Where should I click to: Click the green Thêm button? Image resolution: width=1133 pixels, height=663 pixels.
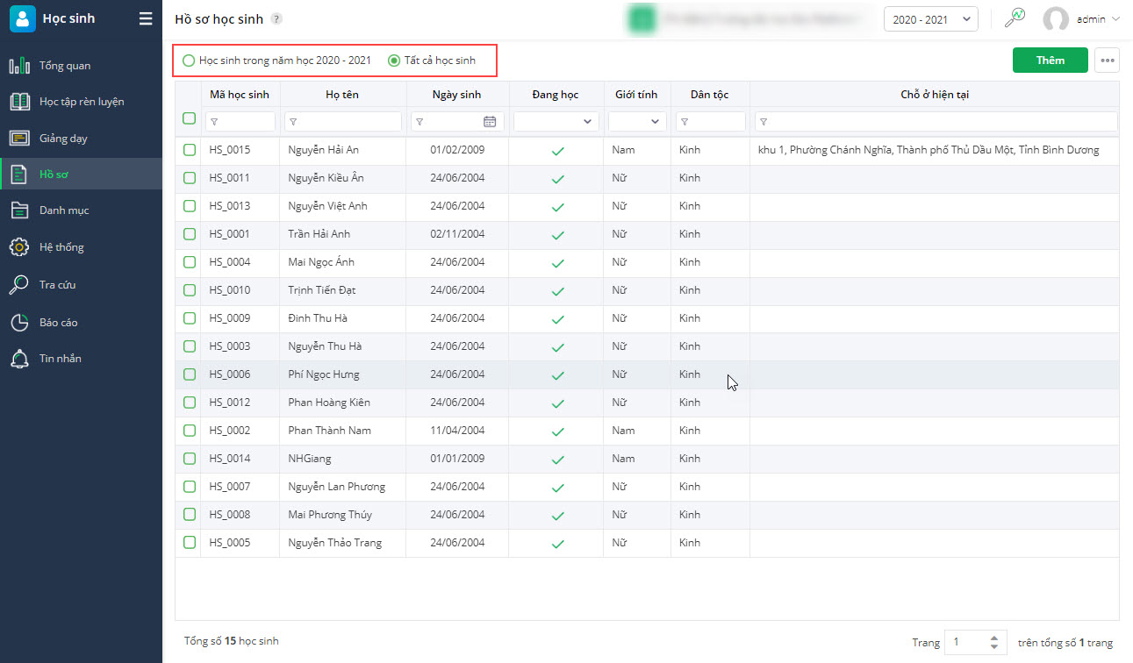[x=1050, y=61]
